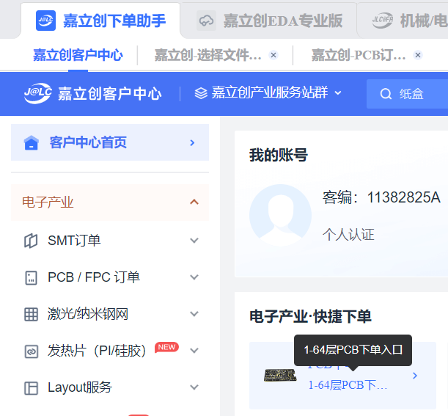Select the 嘉立创-选择文件 sub-tab
The height and width of the screenshot is (416, 448).
tap(208, 55)
